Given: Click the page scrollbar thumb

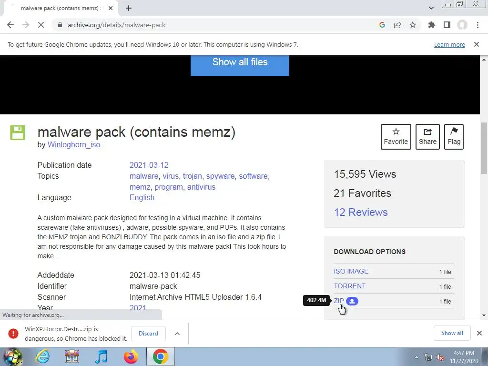Looking at the screenshot, I should [x=484, y=149].
